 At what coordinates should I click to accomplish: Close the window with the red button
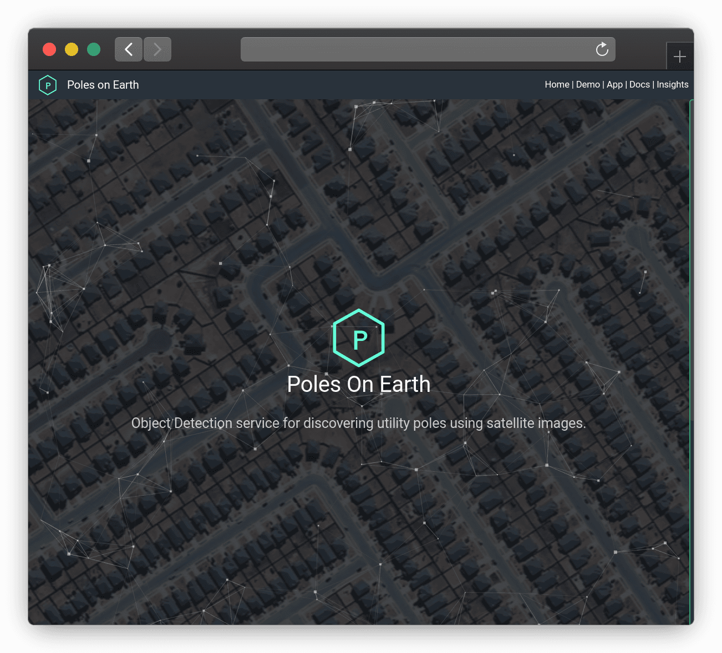pos(49,49)
